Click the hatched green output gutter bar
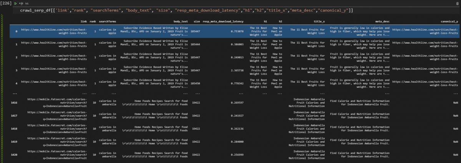The width and height of the screenshot is (461, 163). [x=3, y=88]
